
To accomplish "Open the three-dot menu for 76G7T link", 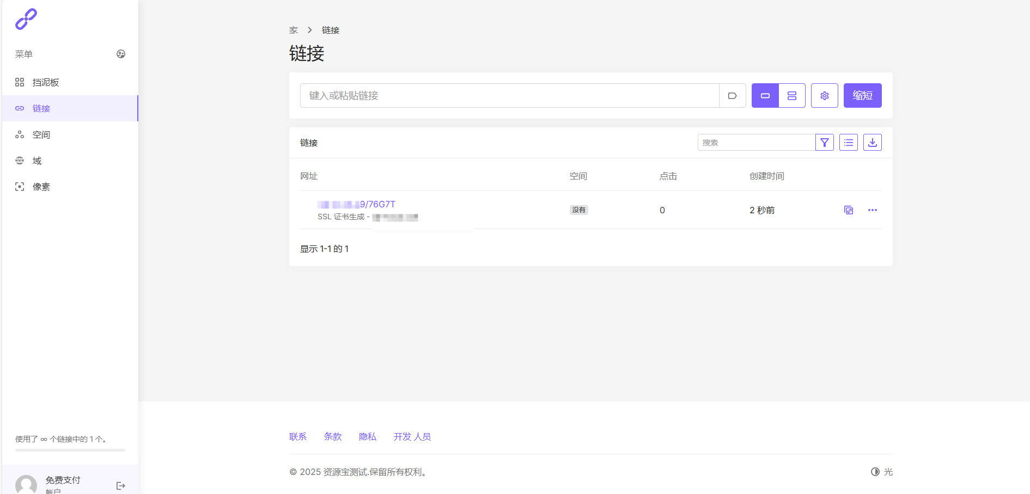I will click(873, 210).
